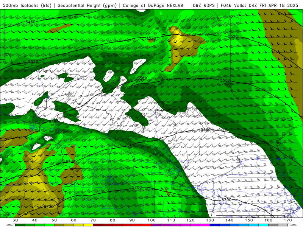Select the "College of DuPage NEXLAB" header text
The height and width of the screenshot is (227, 303).
153,5
